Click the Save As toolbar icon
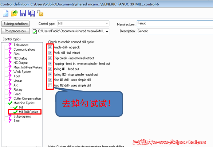This screenshot has height=147, width=213. click(x=32, y=13)
